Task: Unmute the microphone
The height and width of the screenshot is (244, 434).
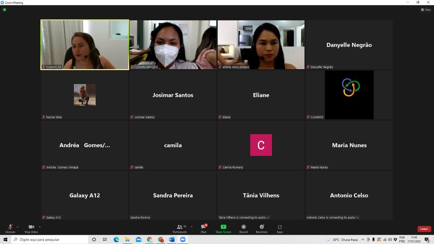Action: pos(10,228)
